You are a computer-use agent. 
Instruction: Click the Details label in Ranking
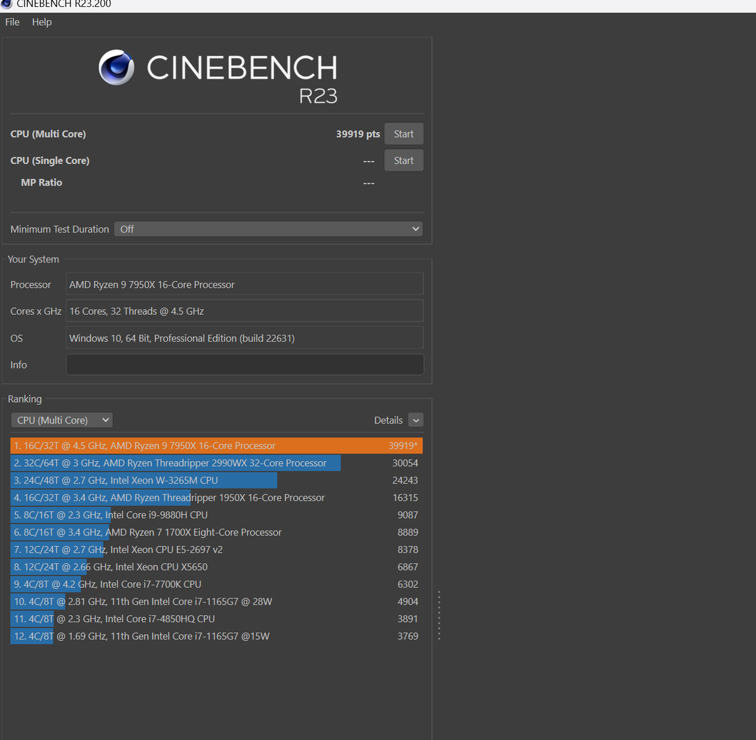(388, 420)
